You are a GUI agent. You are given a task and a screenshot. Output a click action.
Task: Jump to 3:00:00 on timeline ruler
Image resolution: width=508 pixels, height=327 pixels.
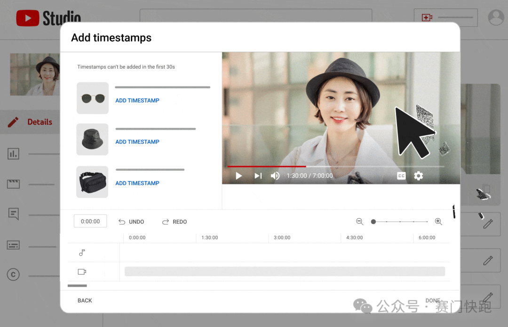click(282, 238)
